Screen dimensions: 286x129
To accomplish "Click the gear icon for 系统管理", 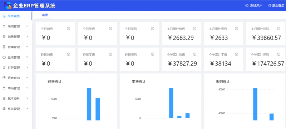I will tap(4, 109).
